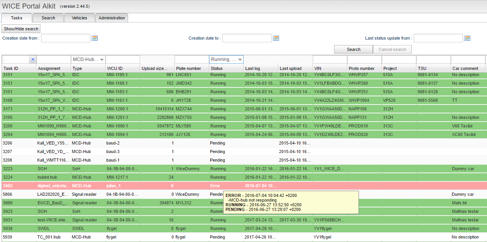This screenshot has height=242, width=487.
Task: Click the Show/Hide search button
Action: tap(21, 29)
